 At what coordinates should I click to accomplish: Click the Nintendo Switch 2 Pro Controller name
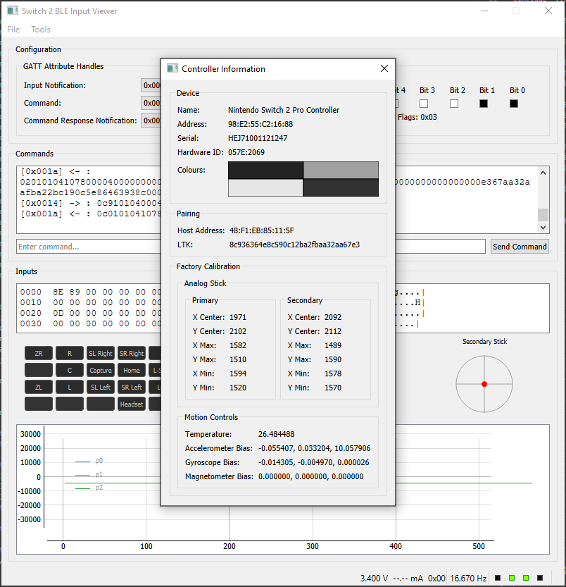284,110
